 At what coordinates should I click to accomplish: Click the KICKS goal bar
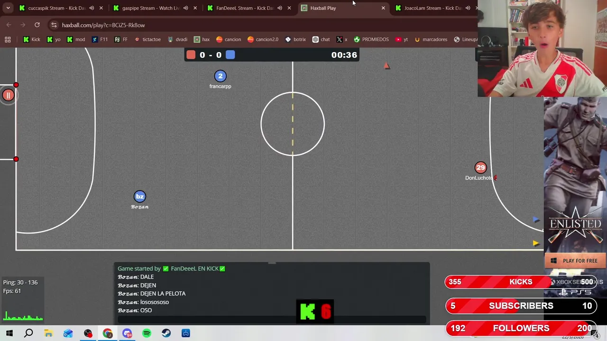521,282
